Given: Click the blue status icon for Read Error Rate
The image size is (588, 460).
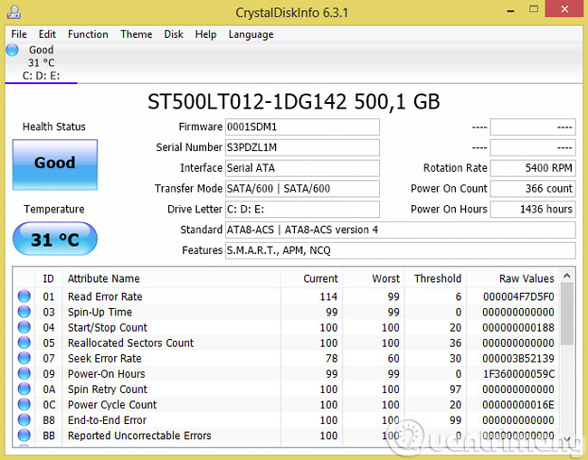Looking at the screenshot, I should [x=24, y=296].
